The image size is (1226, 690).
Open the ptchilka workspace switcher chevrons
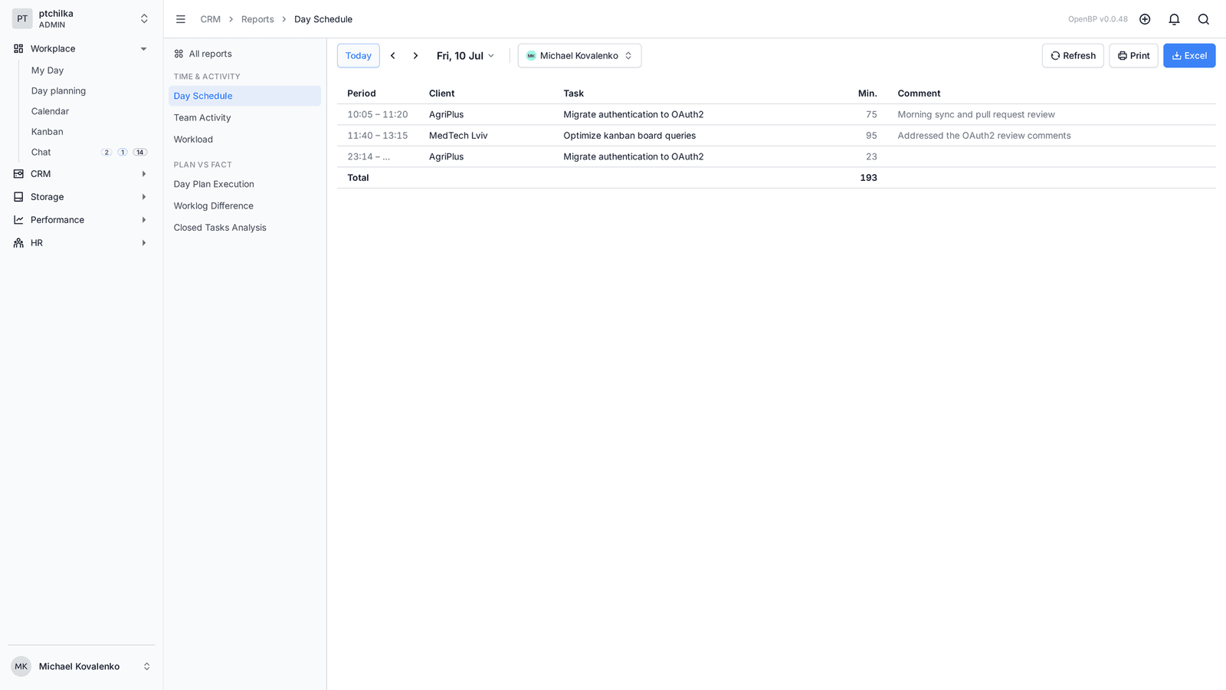[x=144, y=19]
